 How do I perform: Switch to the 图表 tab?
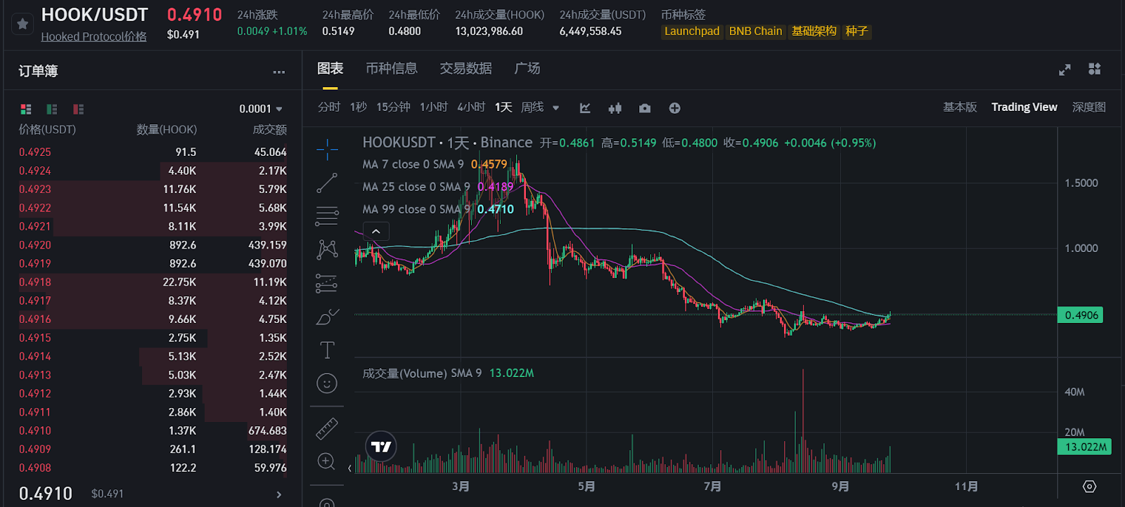coord(330,68)
